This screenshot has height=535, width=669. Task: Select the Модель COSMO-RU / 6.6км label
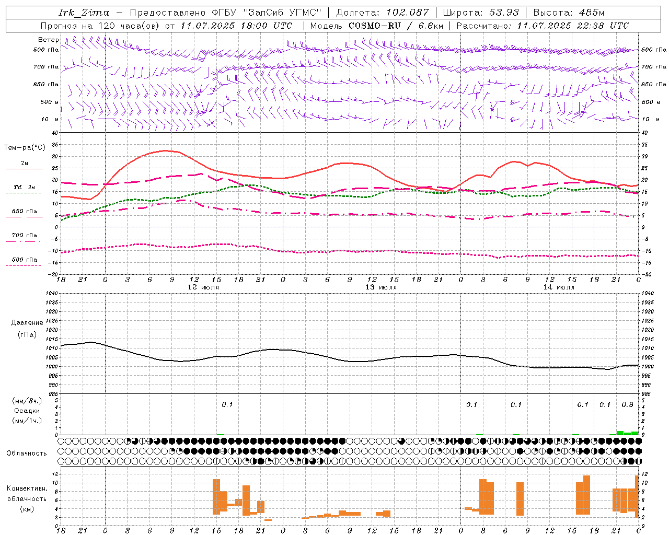pos(377,26)
